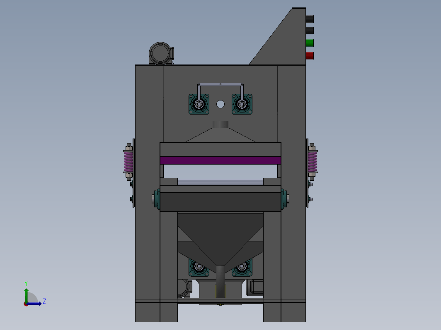Select the vertical discharge pipe below the funnel
Viewport: 441px width, 330px height.
220,282
